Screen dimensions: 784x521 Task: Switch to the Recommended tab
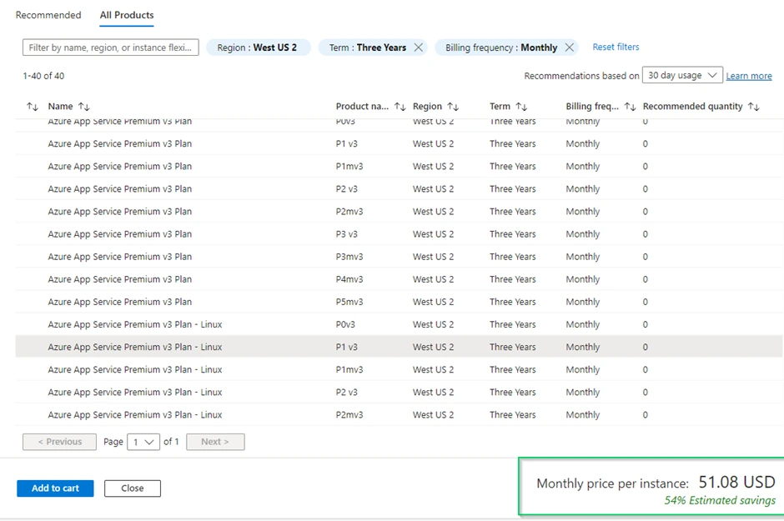(48, 14)
